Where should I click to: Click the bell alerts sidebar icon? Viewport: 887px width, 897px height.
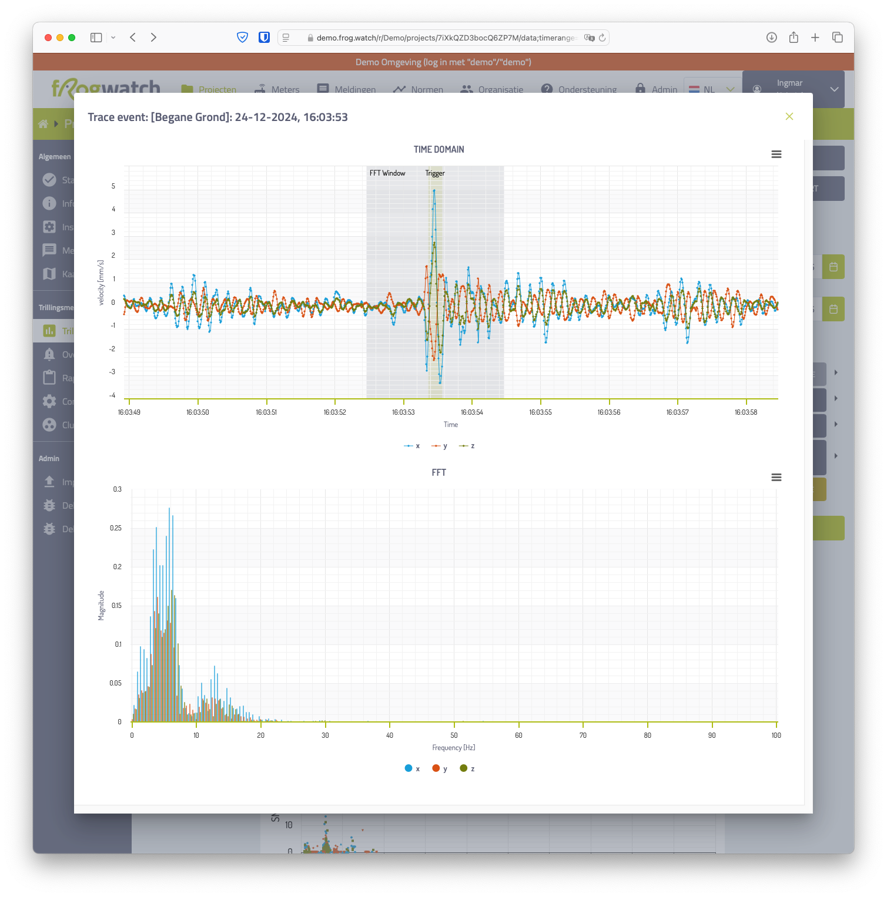pos(49,354)
